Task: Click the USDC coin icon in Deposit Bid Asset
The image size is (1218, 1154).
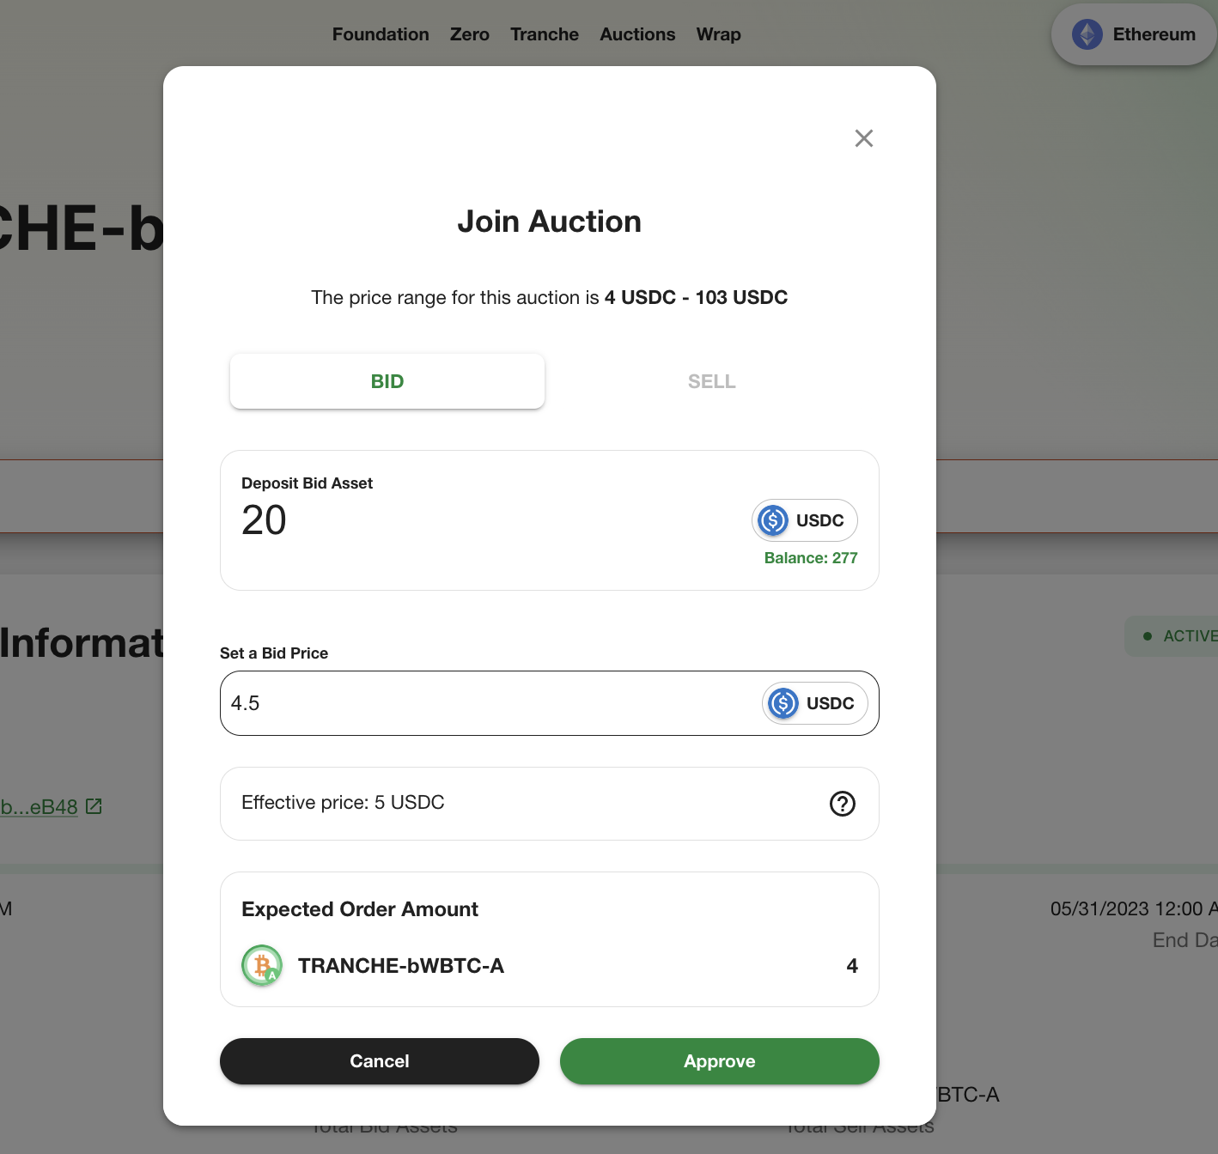Action: pos(773,520)
